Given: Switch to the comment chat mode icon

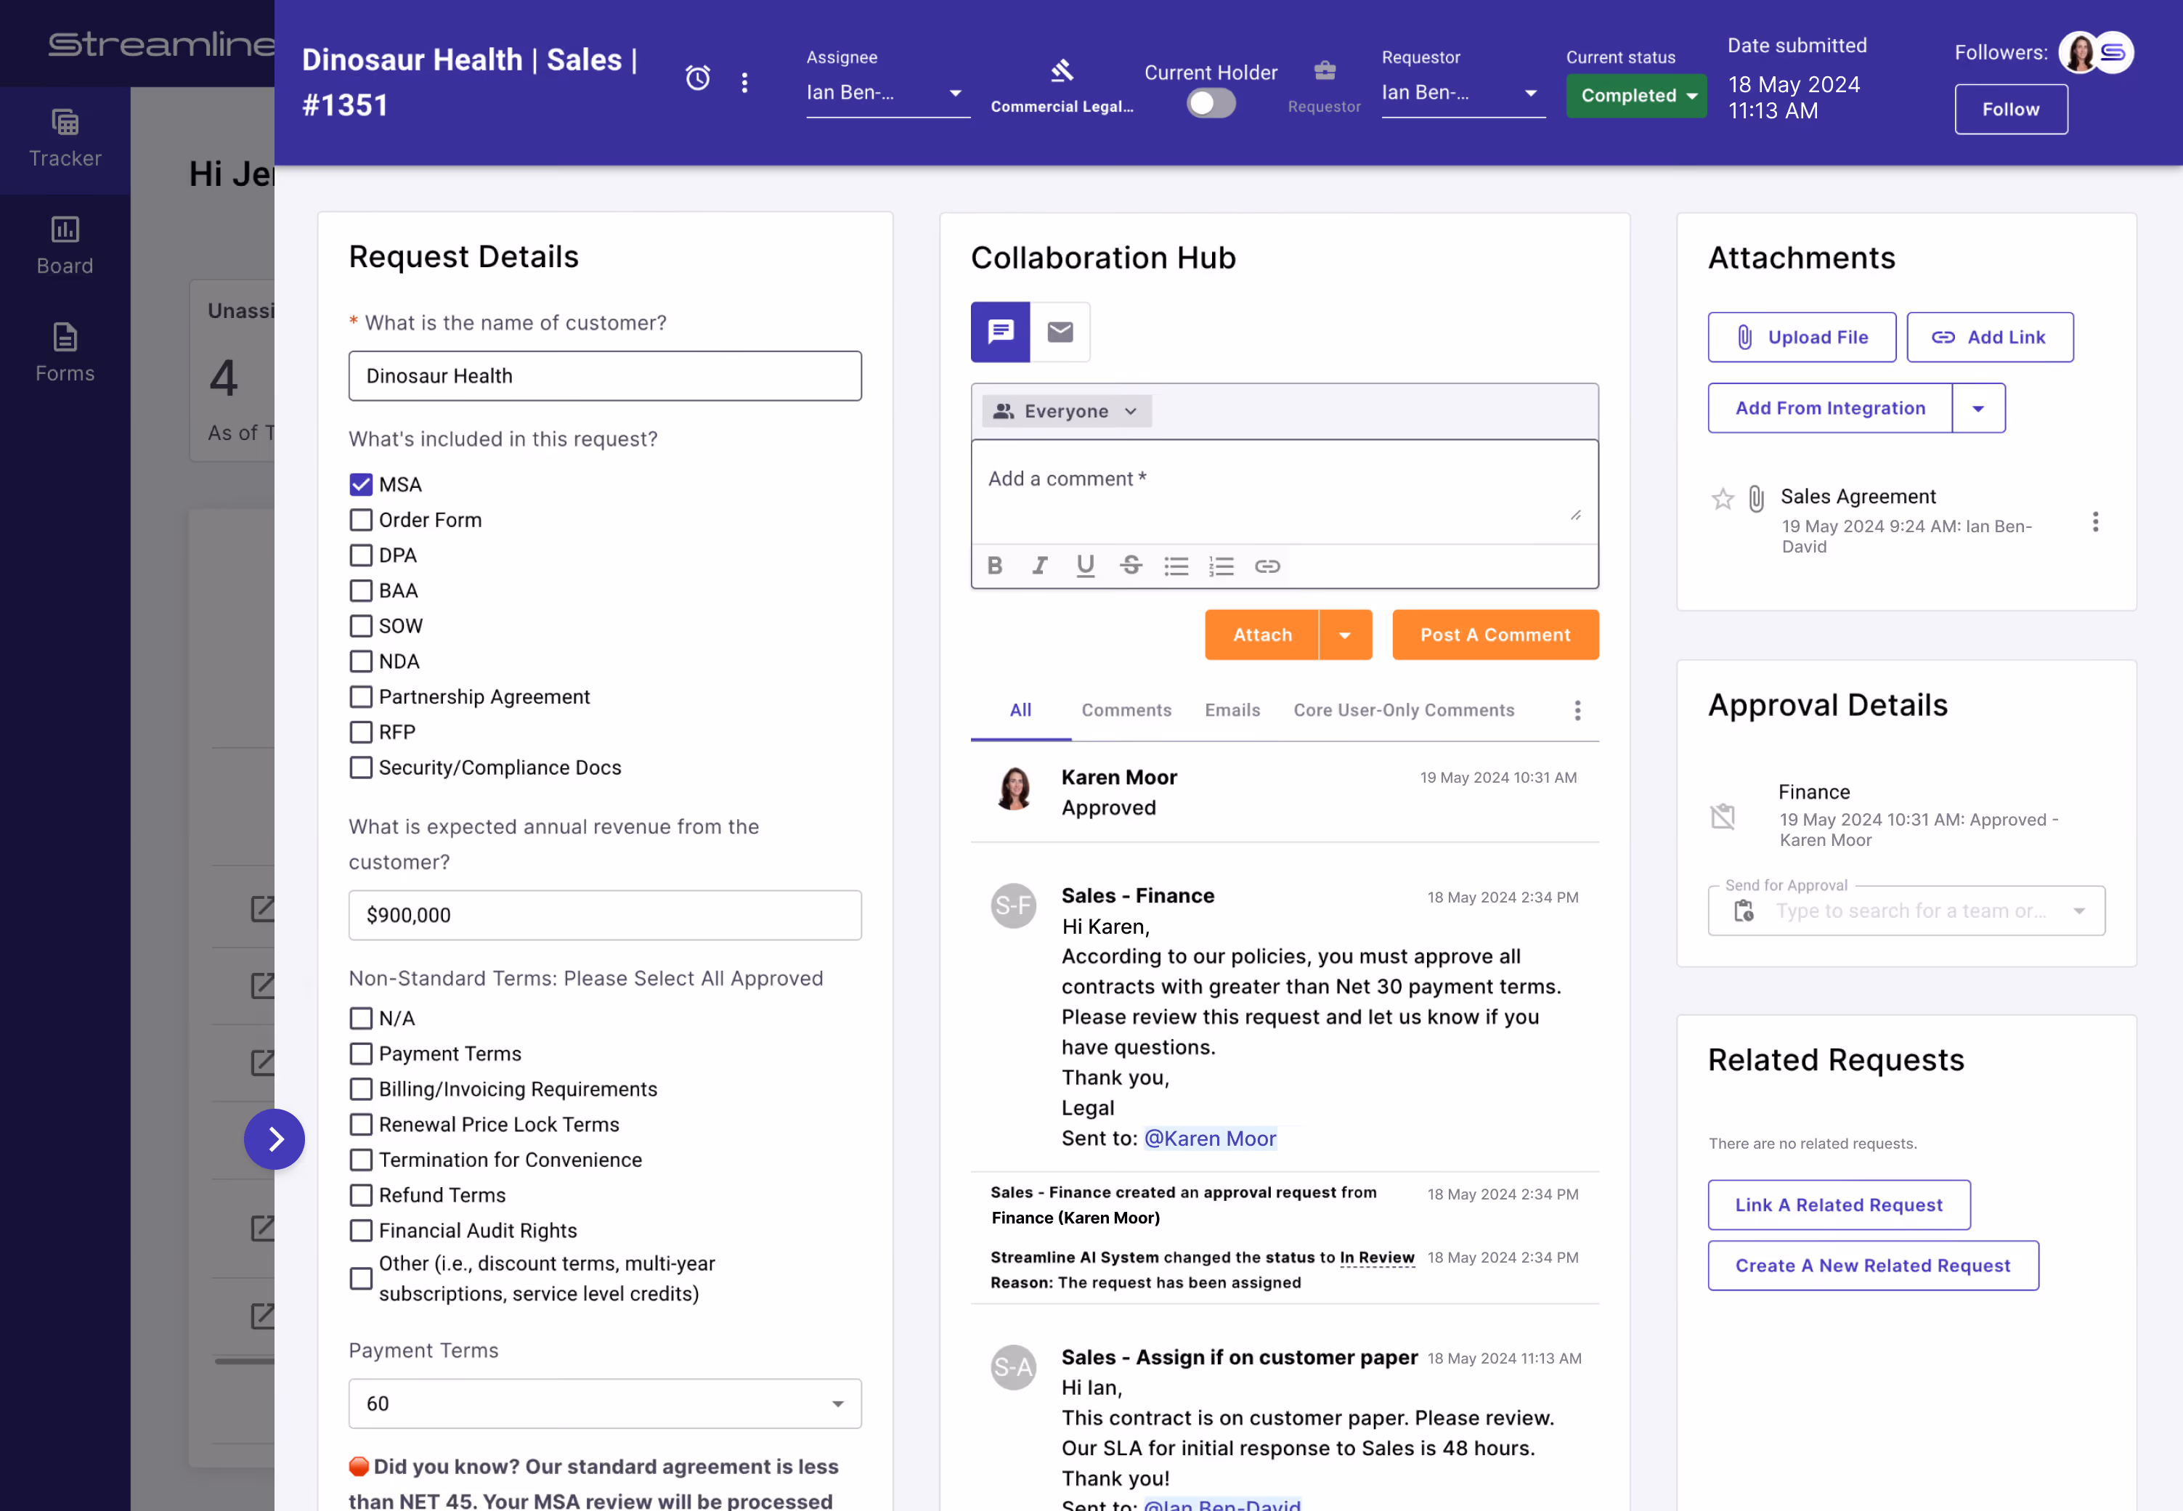Looking at the screenshot, I should pyautogui.click(x=1000, y=333).
